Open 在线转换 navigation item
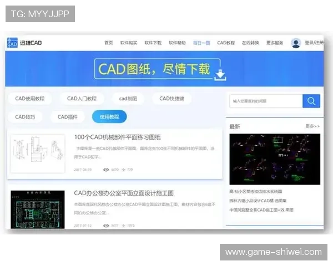 (x=250, y=43)
